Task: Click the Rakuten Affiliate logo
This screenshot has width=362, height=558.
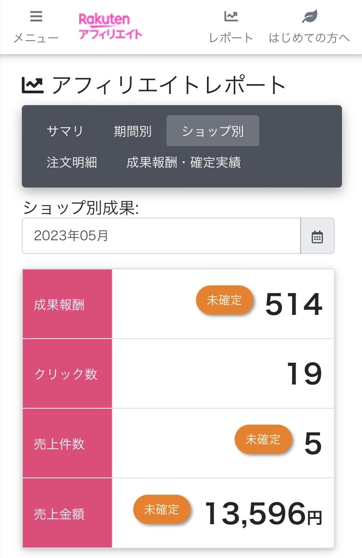Action: [110, 26]
